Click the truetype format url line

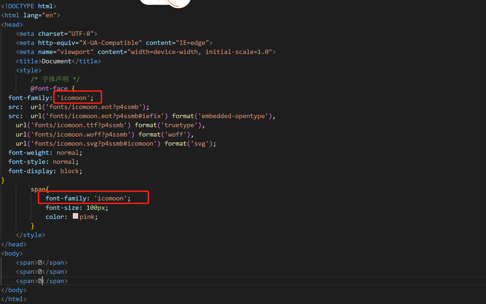[x=110, y=125]
